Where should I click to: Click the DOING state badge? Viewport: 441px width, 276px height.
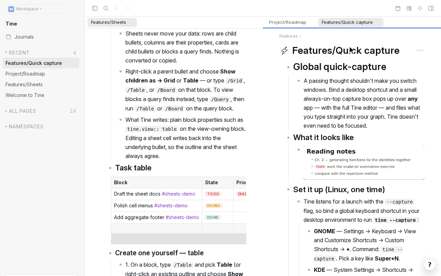point(214,206)
